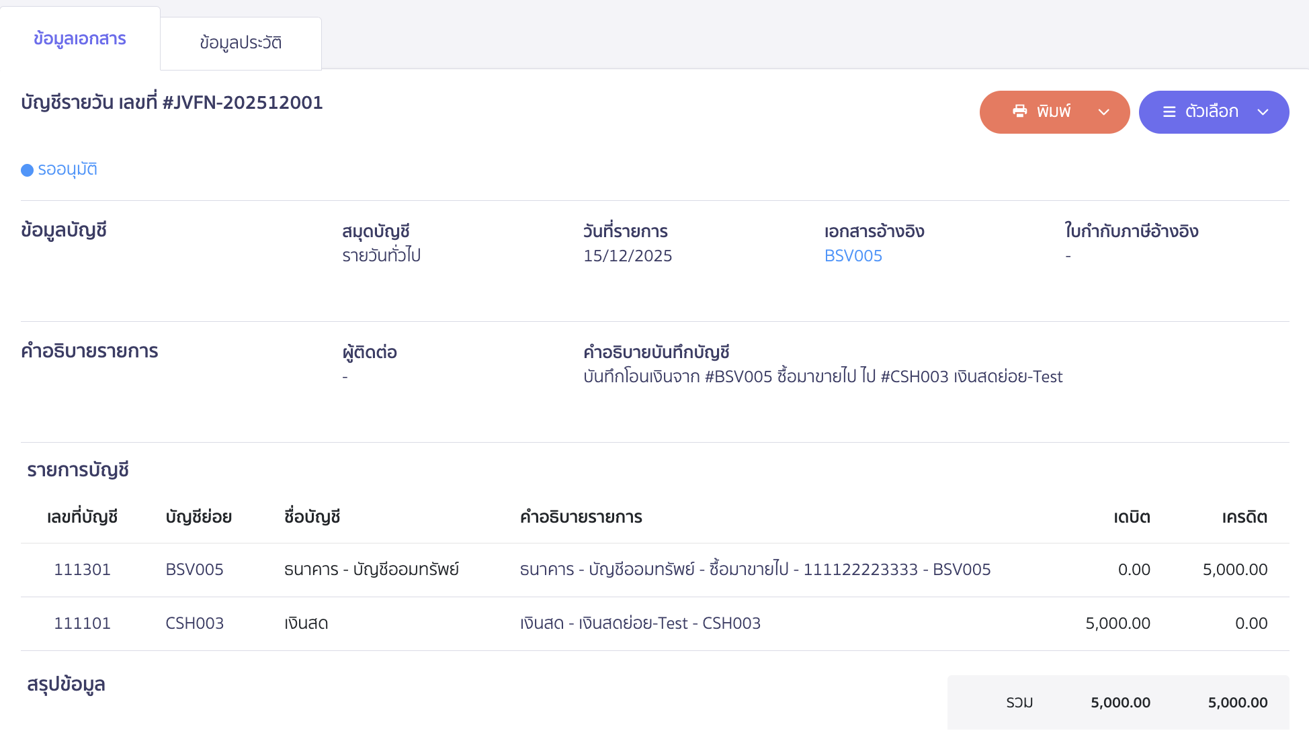This screenshot has height=739, width=1309.
Task: Open the พิมพ์ print dropdown chevron
Action: [1104, 112]
